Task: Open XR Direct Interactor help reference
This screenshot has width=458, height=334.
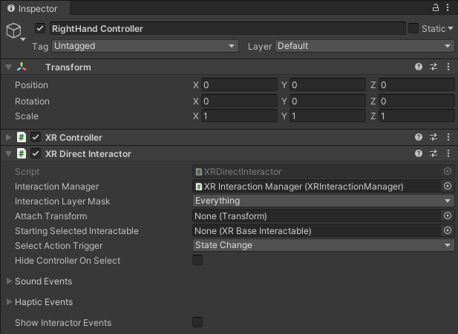Action: 419,153
